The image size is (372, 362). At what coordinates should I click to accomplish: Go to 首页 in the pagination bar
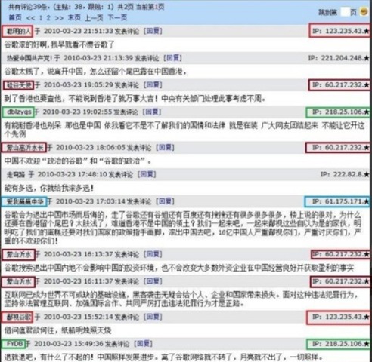point(15,17)
